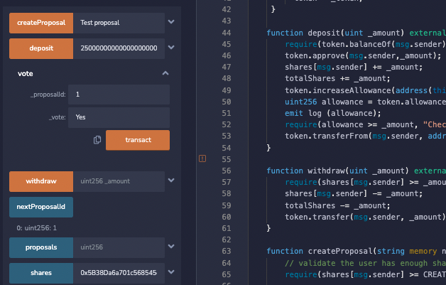Call the shares getter button
Viewport: 446px width, 285px height.
point(41,273)
